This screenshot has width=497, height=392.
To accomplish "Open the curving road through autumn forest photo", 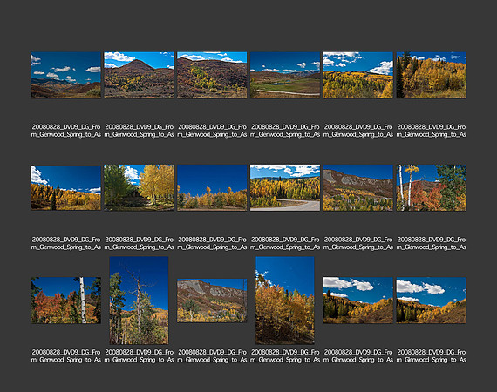I will [x=285, y=187].
